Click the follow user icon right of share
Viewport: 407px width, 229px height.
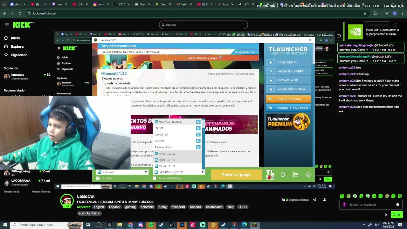tap(325, 200)
